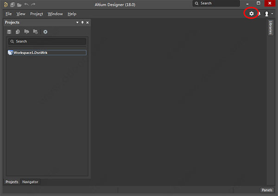Open the user account profile icon
The image size is (278, 196).
click(266, 14)
